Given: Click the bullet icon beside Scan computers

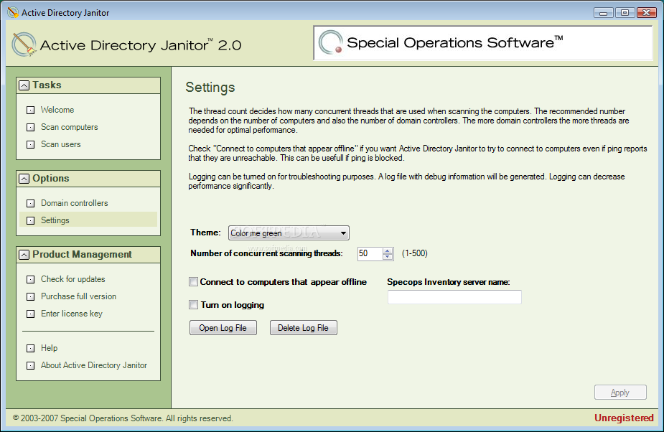Looking at the screenshot, I should coord(30,127).
